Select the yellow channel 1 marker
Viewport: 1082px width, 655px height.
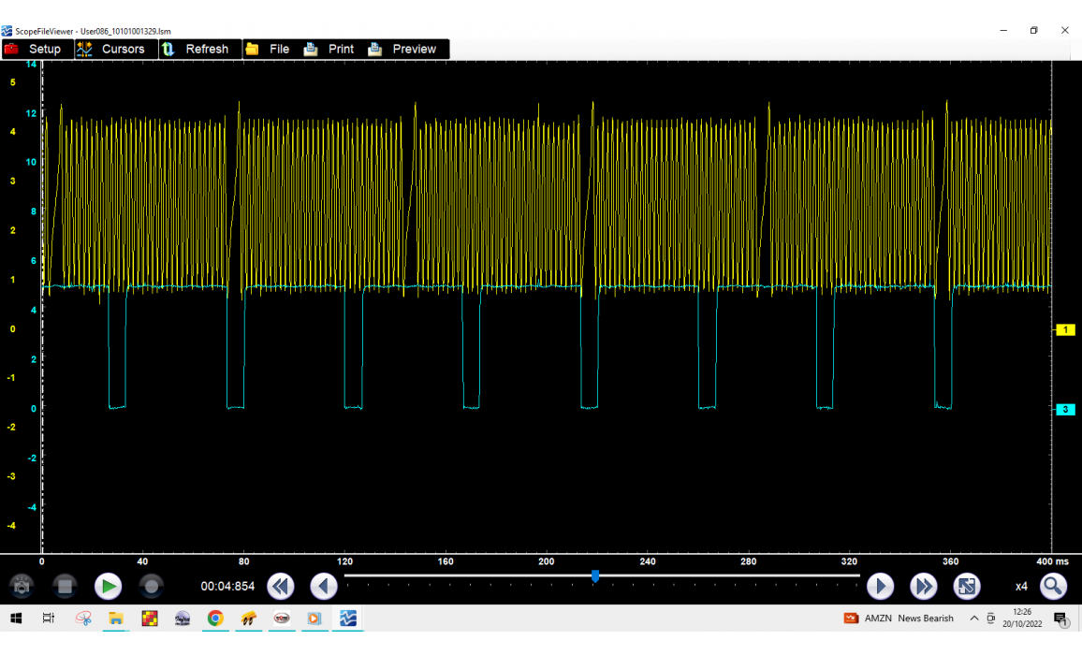coord(1065,329)
